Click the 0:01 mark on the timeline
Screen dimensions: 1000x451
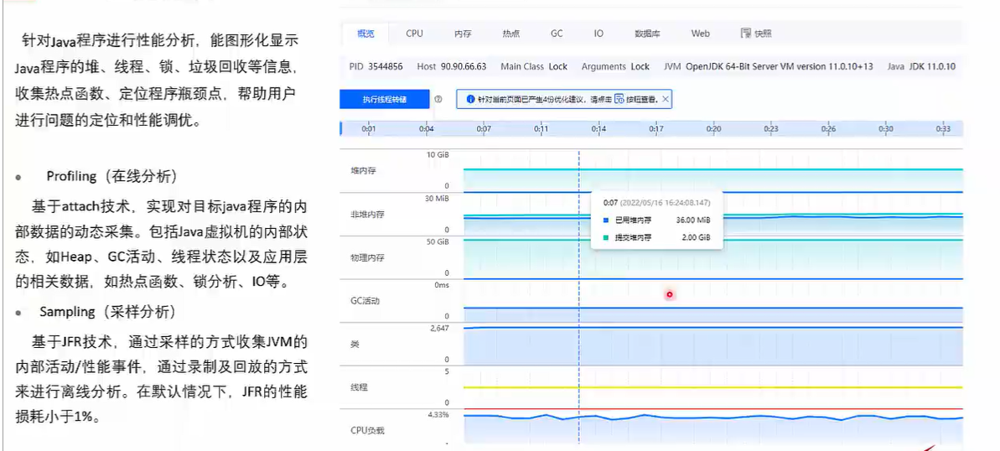coord(369,129)
